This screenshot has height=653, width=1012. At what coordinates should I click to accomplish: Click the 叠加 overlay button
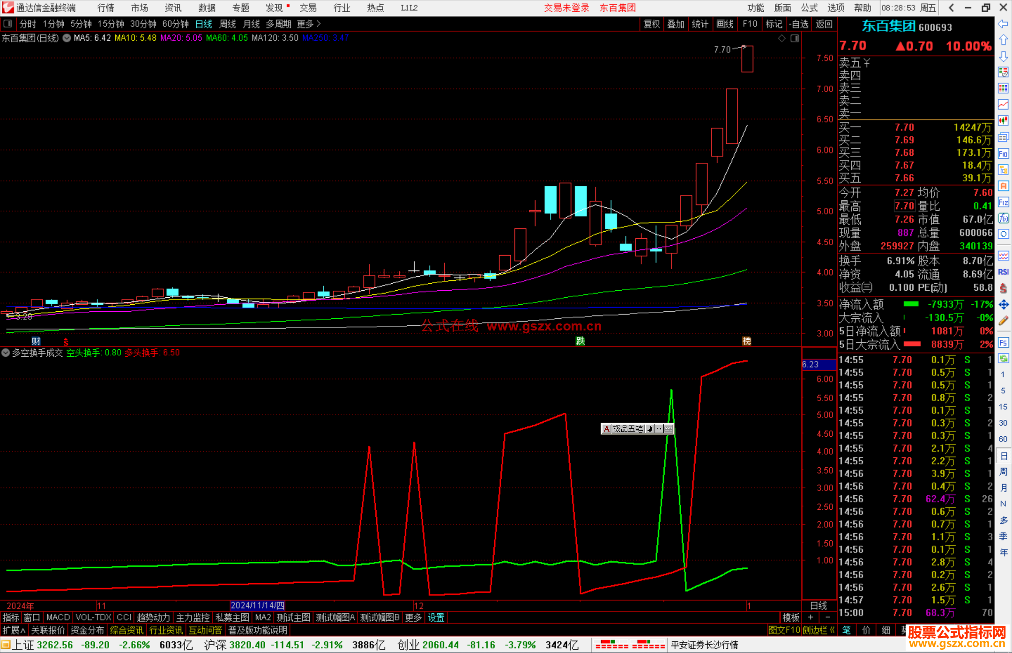pos(676,24)
